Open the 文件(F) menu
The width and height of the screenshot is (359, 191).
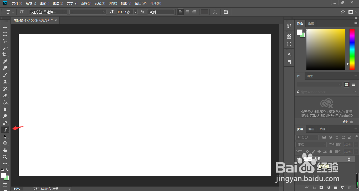pyautogui.click(x=17, y=3)
